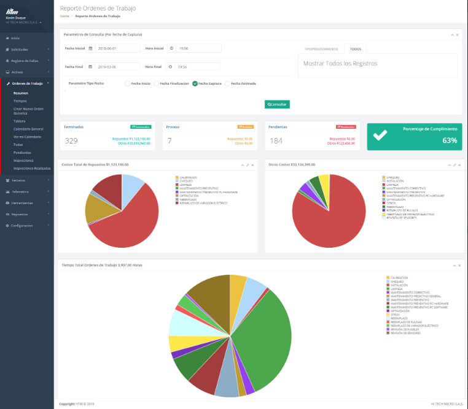The height and width of the screenshot is (409, 468).
Task: Open calendar icon for Fecha Inicial
Action: (x=90, y=48)
